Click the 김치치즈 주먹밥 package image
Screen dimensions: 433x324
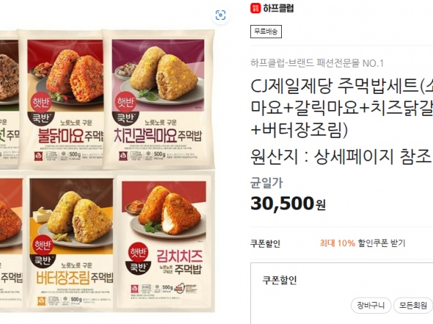[x=164, y=241]
